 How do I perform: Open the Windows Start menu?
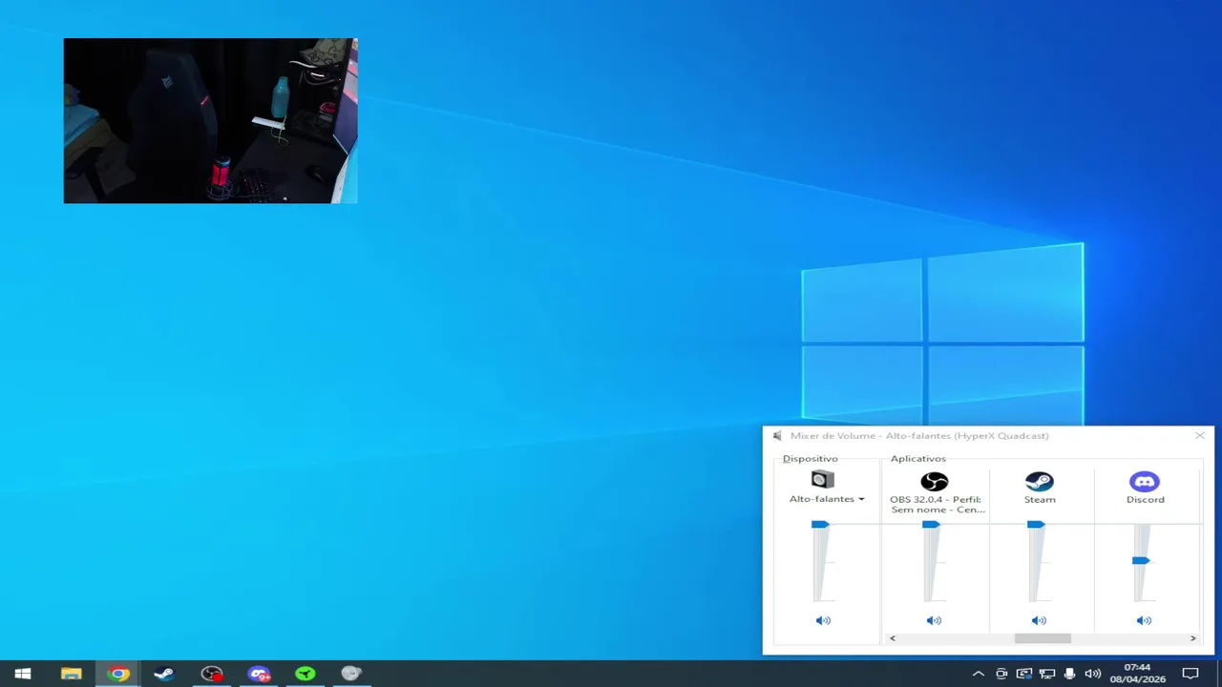tap(23, 674)
